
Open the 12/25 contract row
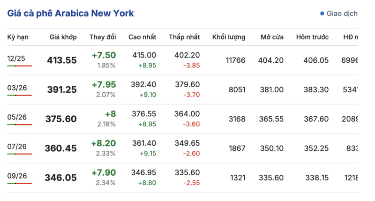(x=16, y=59)
